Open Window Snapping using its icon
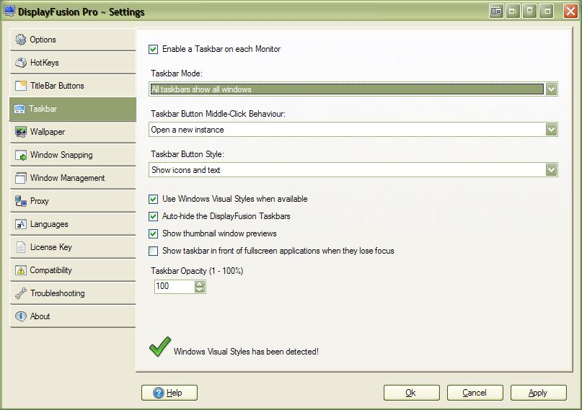 click(20, 155)
